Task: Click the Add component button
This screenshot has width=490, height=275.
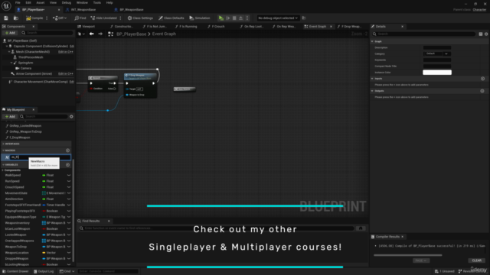Action: pos(10,33)
